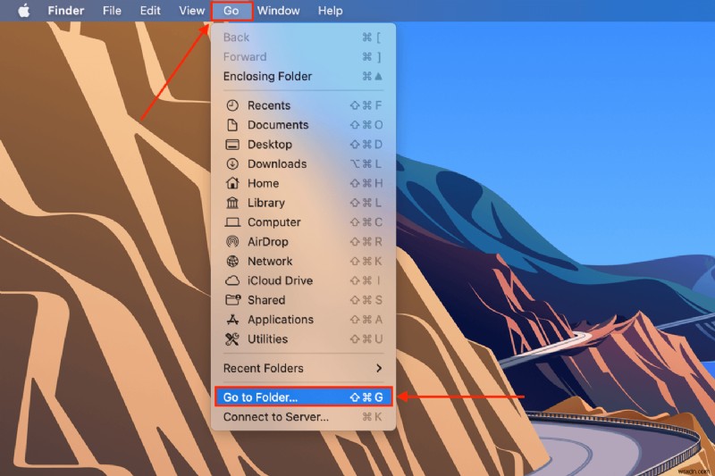Click the dimmed Forward menu item
The image size is (715, 476).
pos(303,57)
